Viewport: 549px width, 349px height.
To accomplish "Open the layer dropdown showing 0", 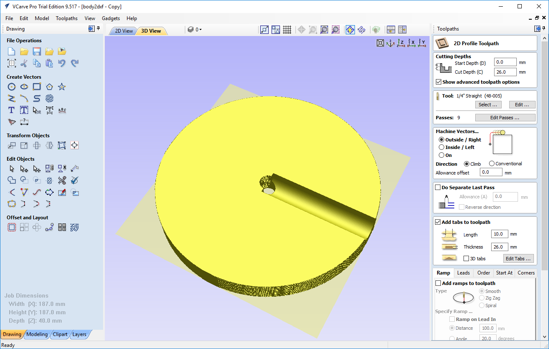I will click(x=195, y=30).
